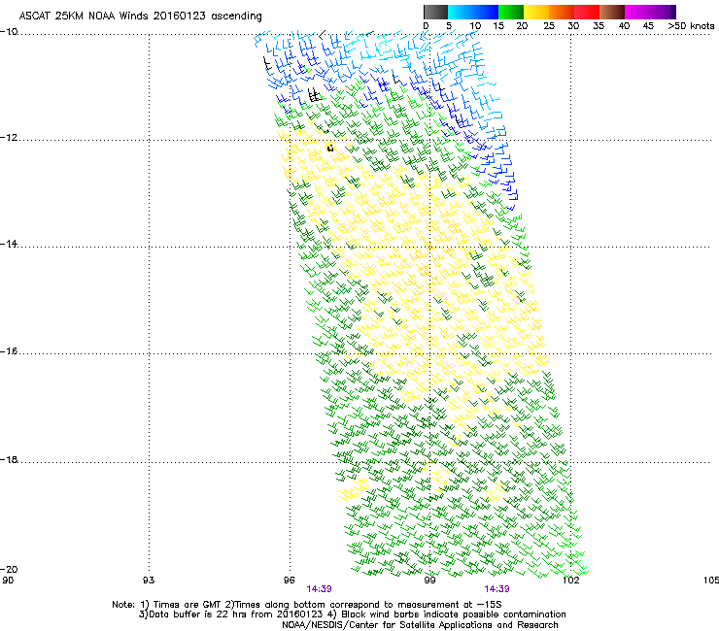
Task: Select the orange 25-30 knots legend color
Action: [562, 12]
